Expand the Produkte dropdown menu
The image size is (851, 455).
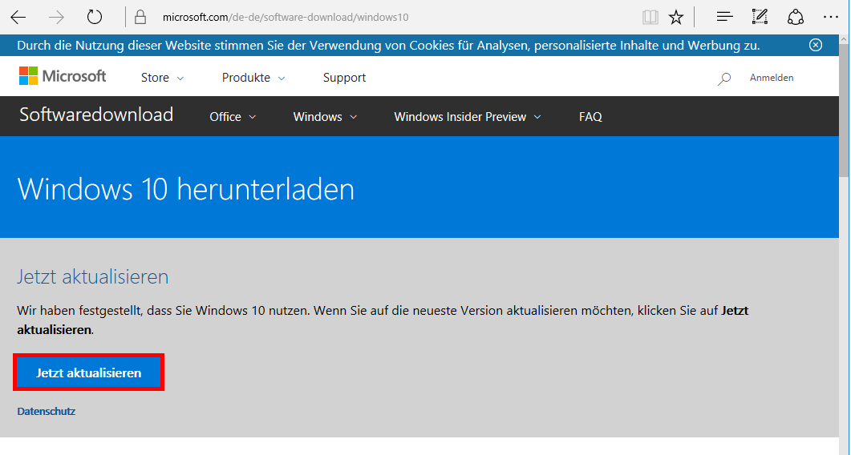click(253, 78)
